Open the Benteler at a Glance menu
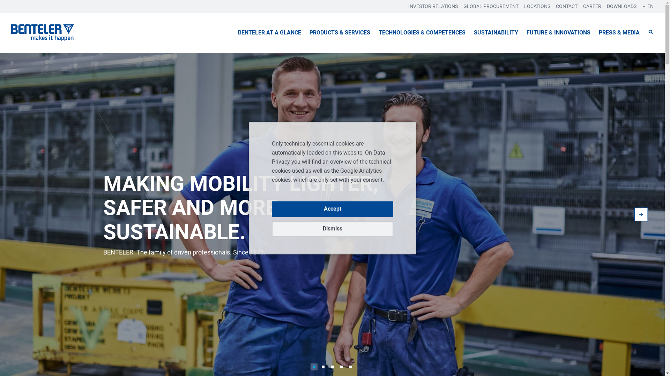This screenshot has height=376, width=670. 269,33
